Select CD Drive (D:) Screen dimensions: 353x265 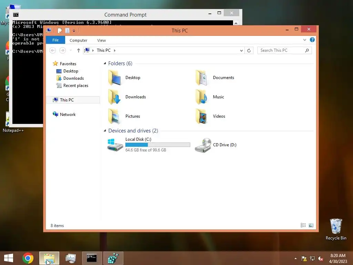click(215, 145)
